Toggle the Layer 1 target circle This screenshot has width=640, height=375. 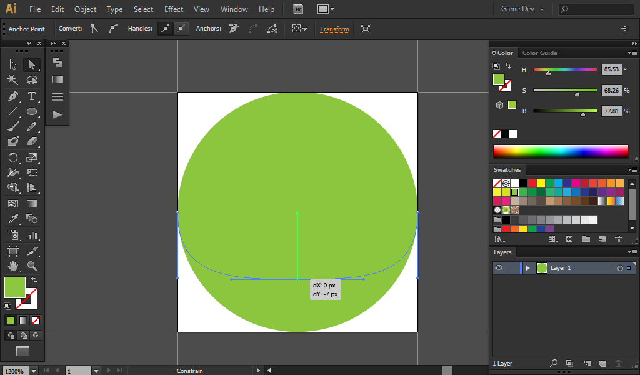(x=620, y=268)
